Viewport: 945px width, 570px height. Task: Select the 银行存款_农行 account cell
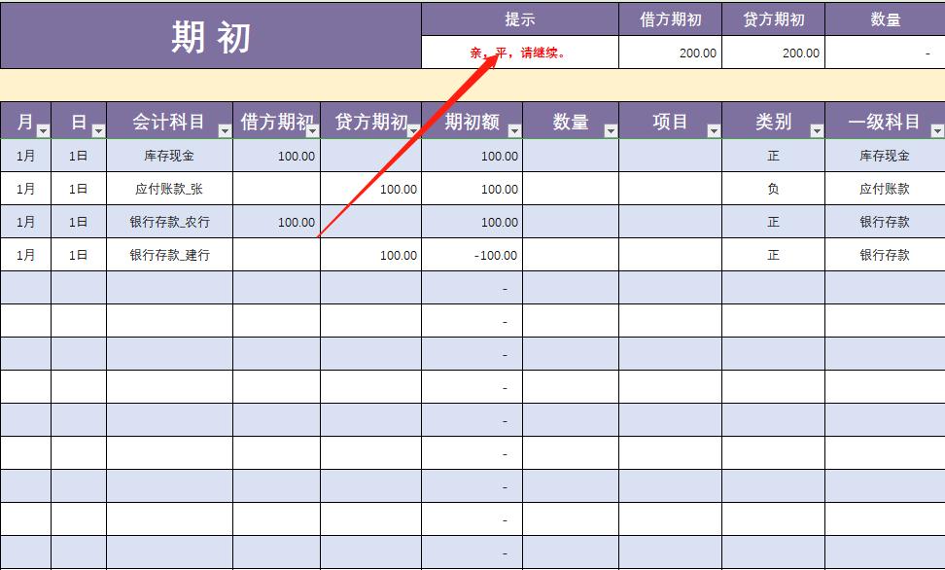point(172,222)
